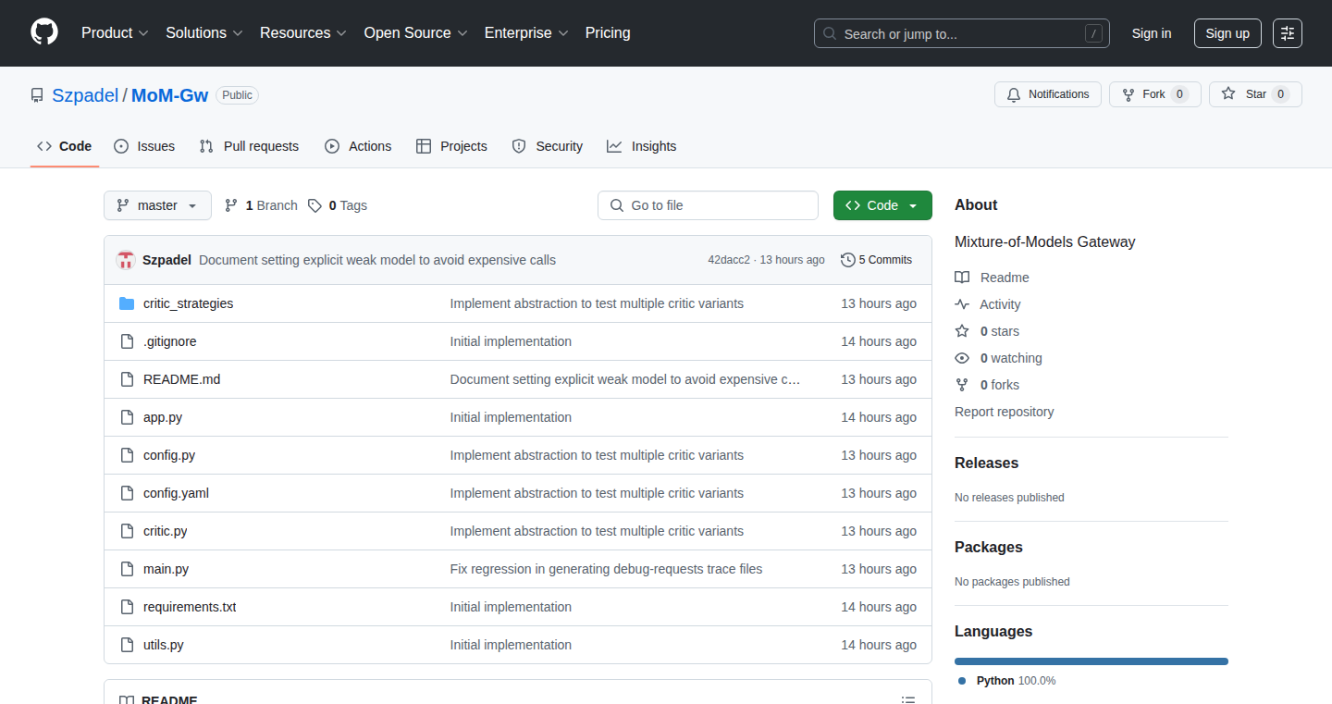Viewport: 1332px width, 704px height.
Task: Click the 1 Branch link
Action: [x=261, y=205]
